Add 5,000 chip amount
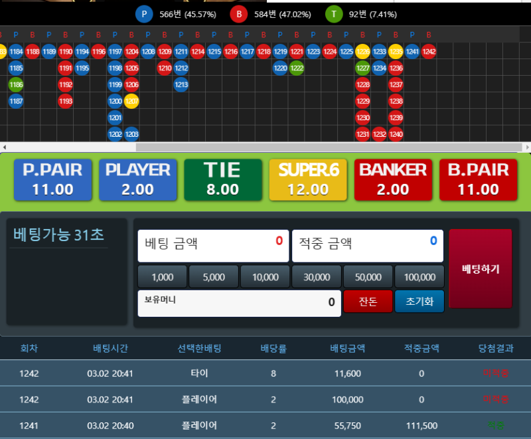This screenshot has width=531, height=439. coord(214,277)
